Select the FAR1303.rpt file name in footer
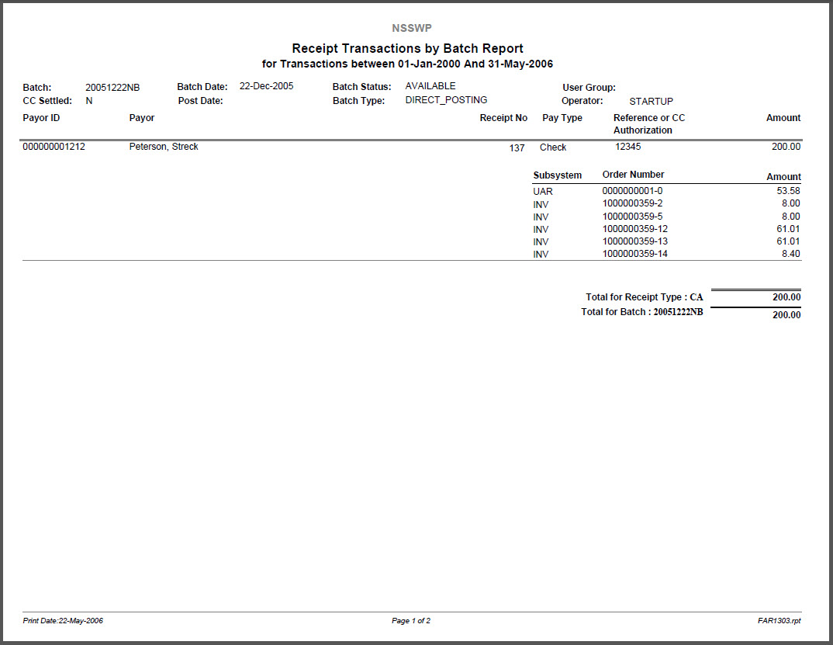The image size is (833, 645). [779, 621]
